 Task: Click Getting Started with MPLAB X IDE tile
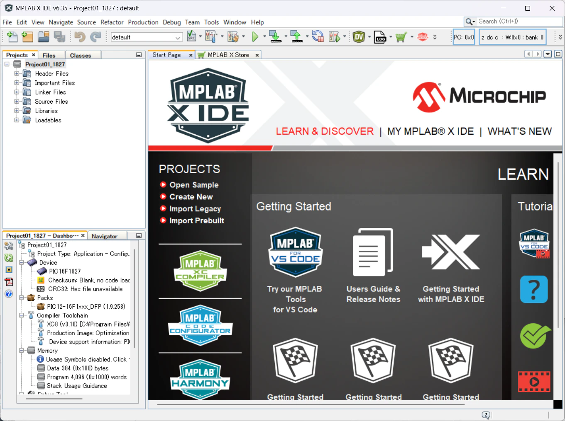[x=451, y=269]
